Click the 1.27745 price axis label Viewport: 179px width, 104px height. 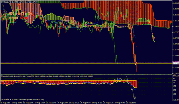176,50
